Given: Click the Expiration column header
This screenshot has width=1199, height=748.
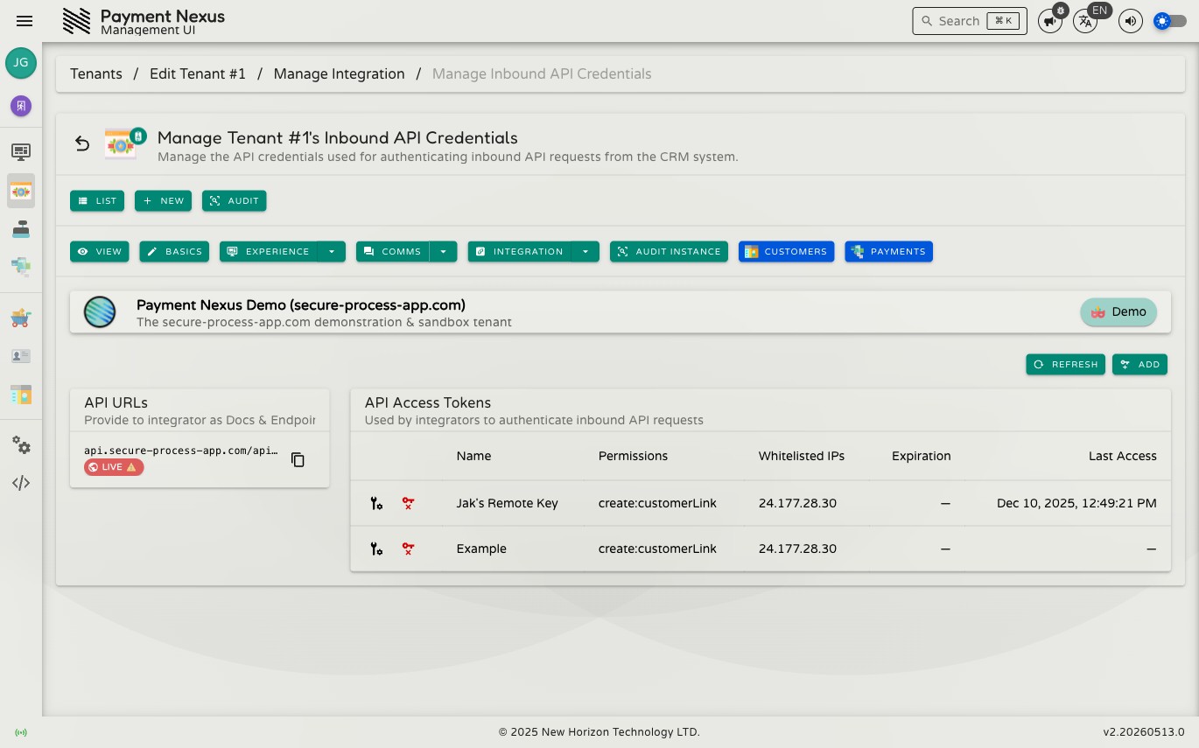Looking at the screenshot, I should point(921,456).
